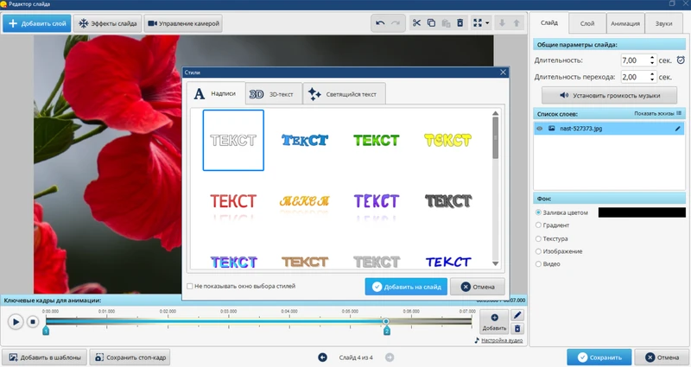This screenshot has height=367, width=691.
Task: Click the copy icon in the toolbar
Action: click(x=431, y=22)
